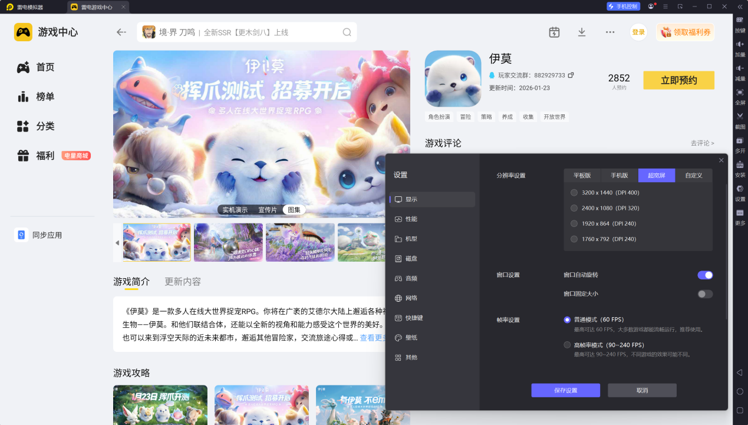Select the 游戏简介 tab
The image size is (748, 425).
coord(131,282)
